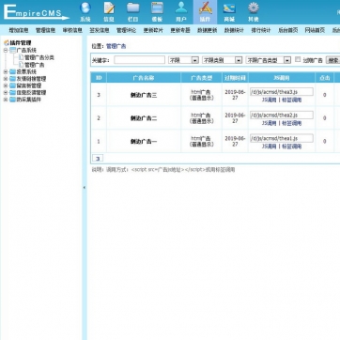The height and width of the screenshot is (340, 340).
Task: Click the 搜索 search button
Action: pos(332,60)
